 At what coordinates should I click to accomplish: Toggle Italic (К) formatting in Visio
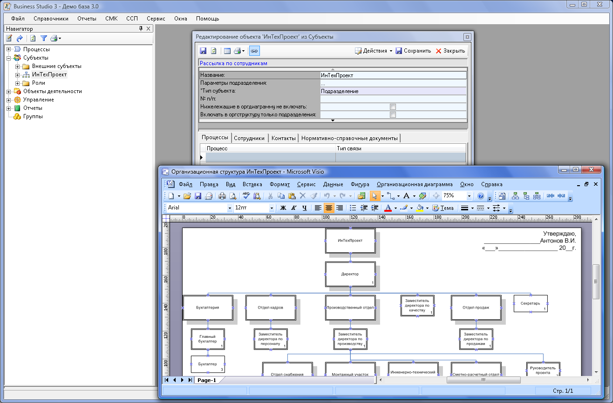[x=293, y=208]
